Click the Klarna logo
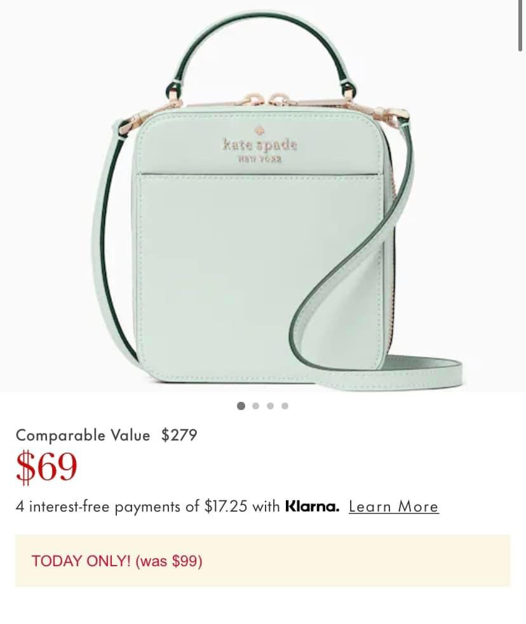 click(312, 507)
